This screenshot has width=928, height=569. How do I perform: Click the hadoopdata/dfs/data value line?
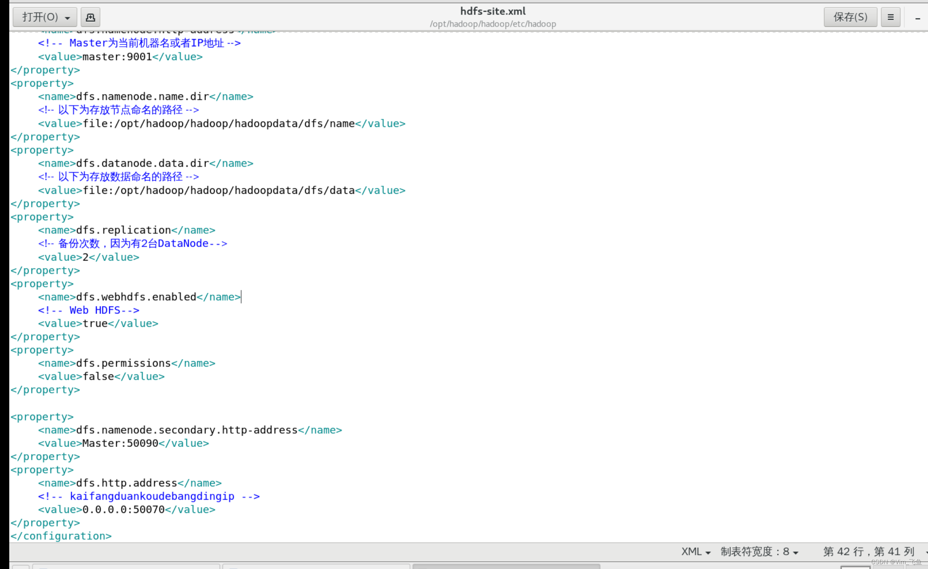pyautogui.click(x=222, y=191)
